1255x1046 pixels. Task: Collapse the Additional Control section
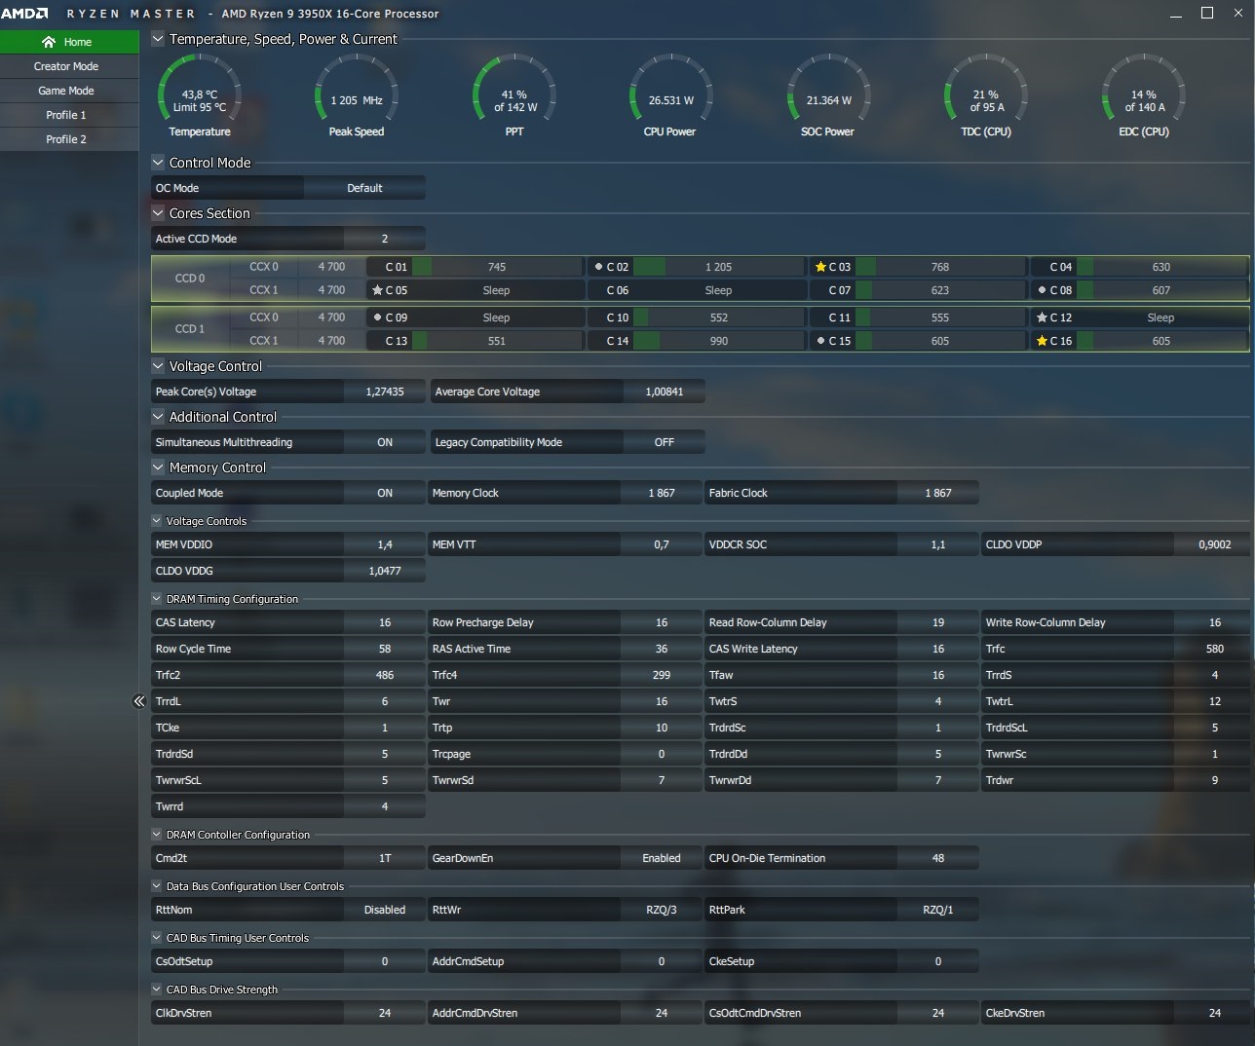[x=158, y=417]
